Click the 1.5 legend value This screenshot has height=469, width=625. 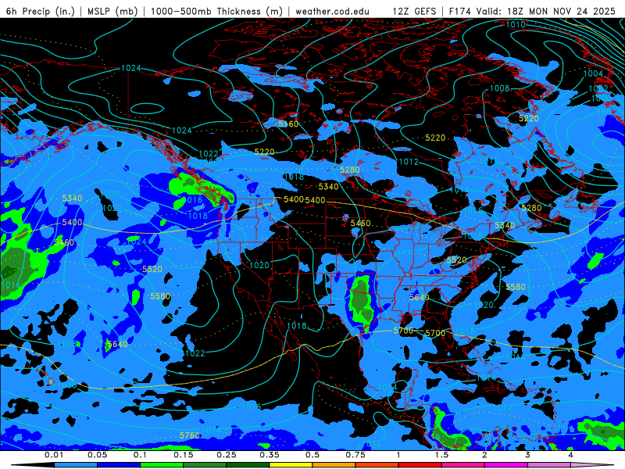pos(441,455)
